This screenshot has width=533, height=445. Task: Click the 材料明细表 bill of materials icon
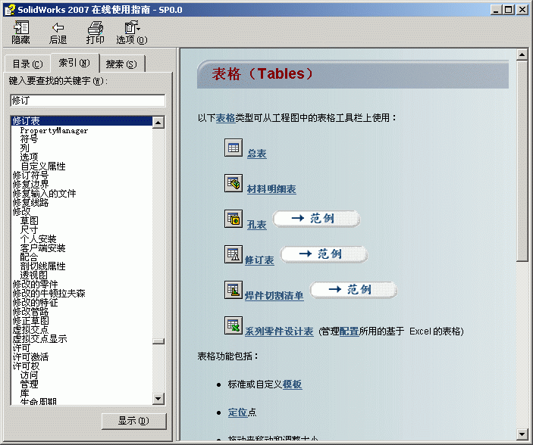pos(234,183)
